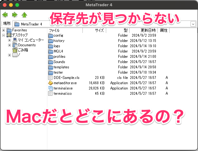This screenshot has height=151, width=198.
Task: Select the logs folder icon
Action: point(51,46)
